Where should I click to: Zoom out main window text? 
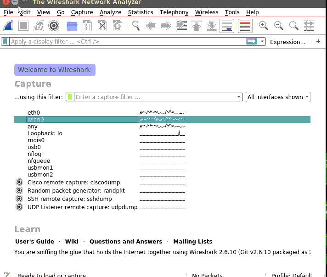[x=279, y=26]
